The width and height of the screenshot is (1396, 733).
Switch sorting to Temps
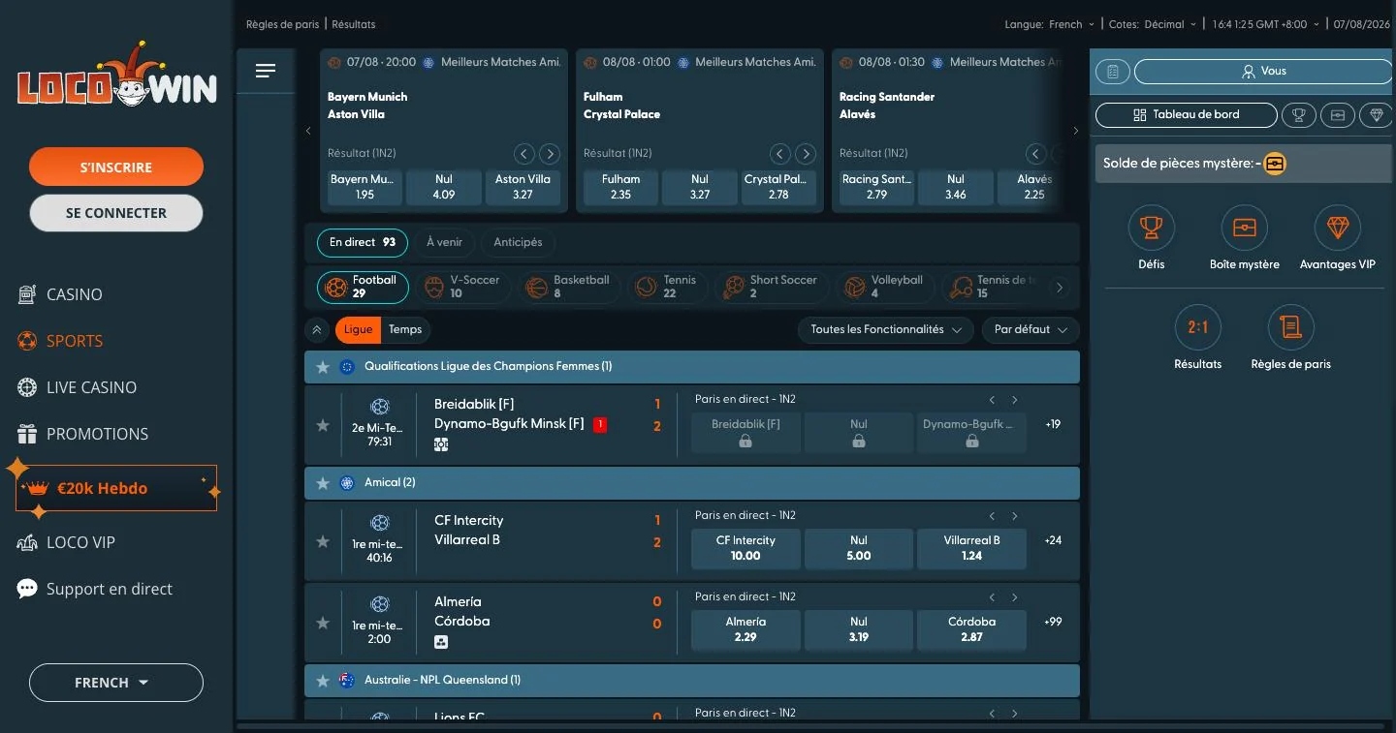(x=405, y=330)
